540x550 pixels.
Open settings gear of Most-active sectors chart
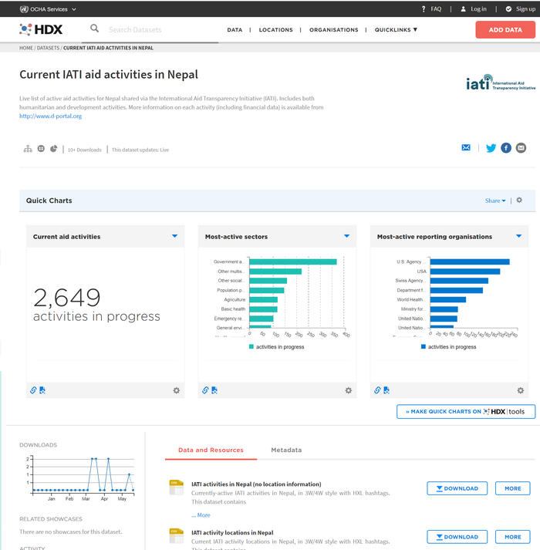349,390
